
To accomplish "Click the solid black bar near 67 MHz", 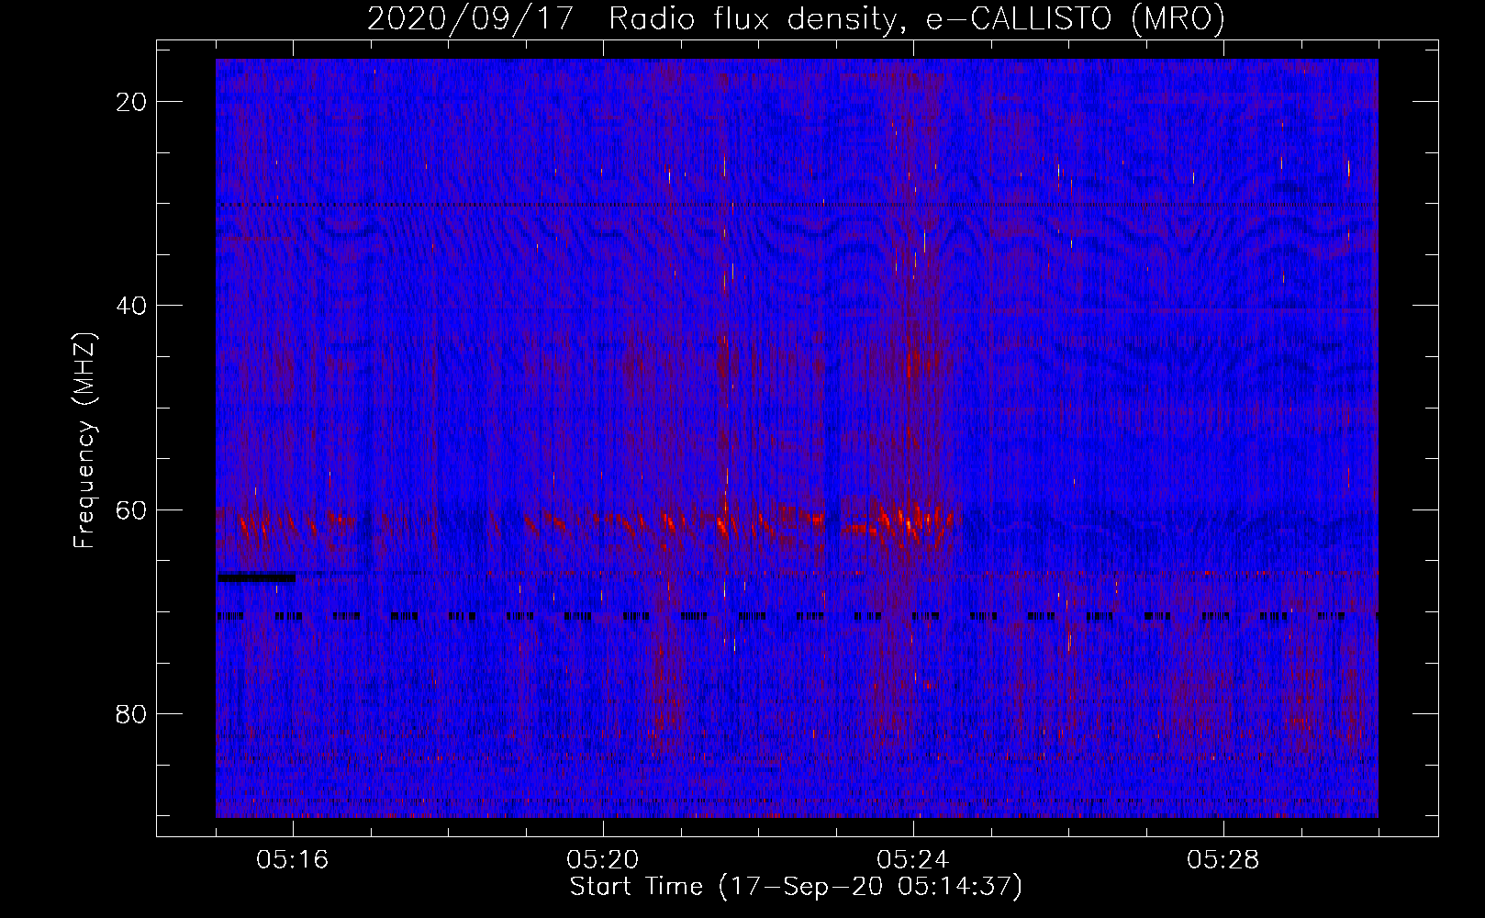I will tap(256, 577).
